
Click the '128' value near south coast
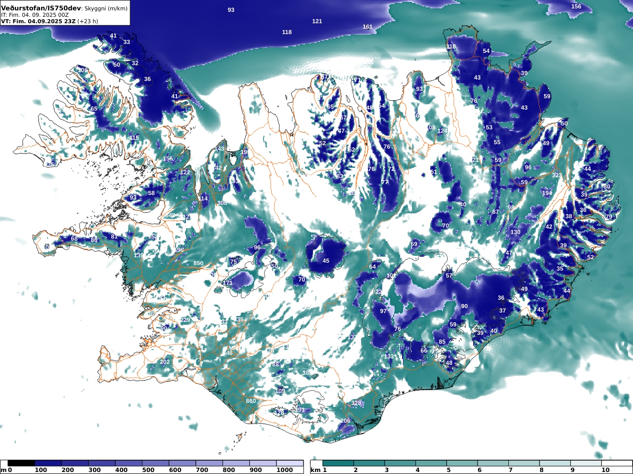point(280,413)
